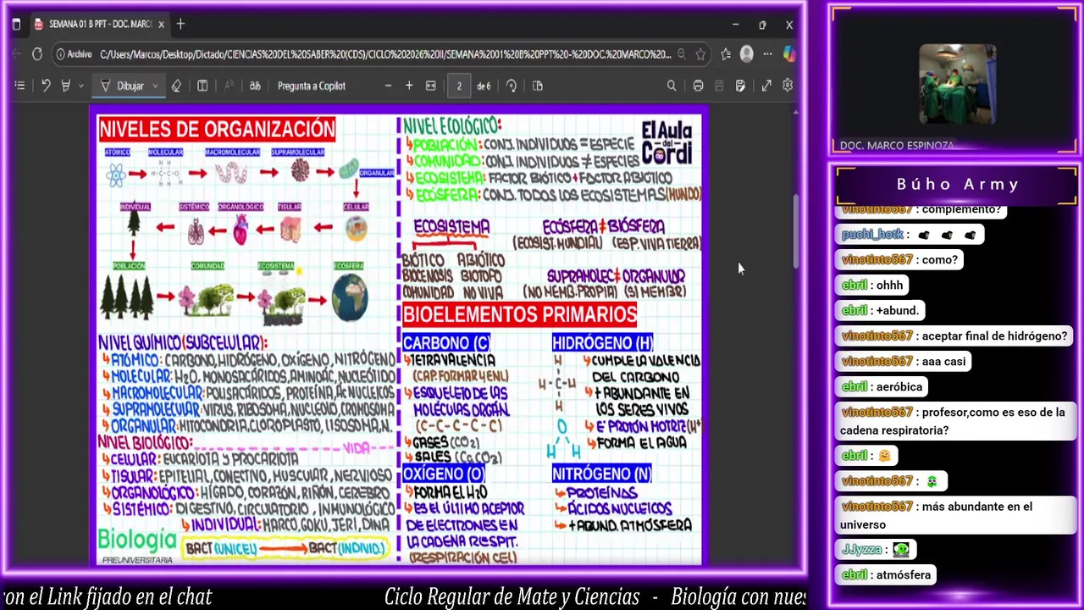Click the fit to width icon

click(430, 86)
